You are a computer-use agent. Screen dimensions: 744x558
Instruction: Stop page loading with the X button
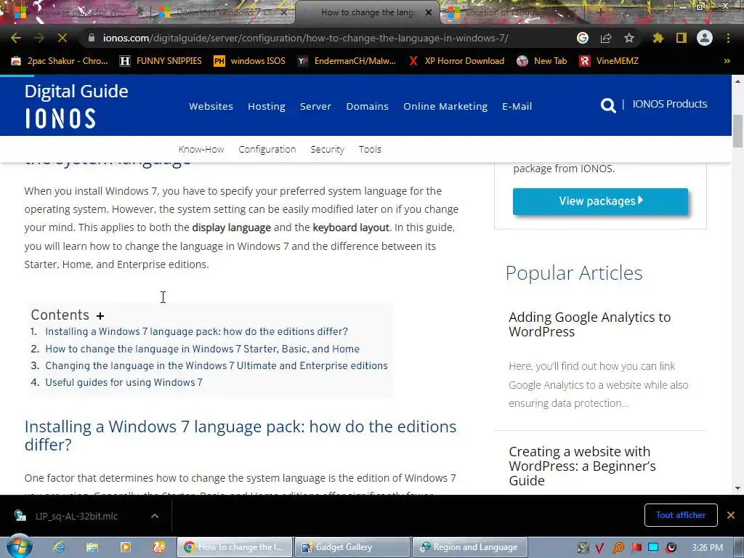coord(62,38)
